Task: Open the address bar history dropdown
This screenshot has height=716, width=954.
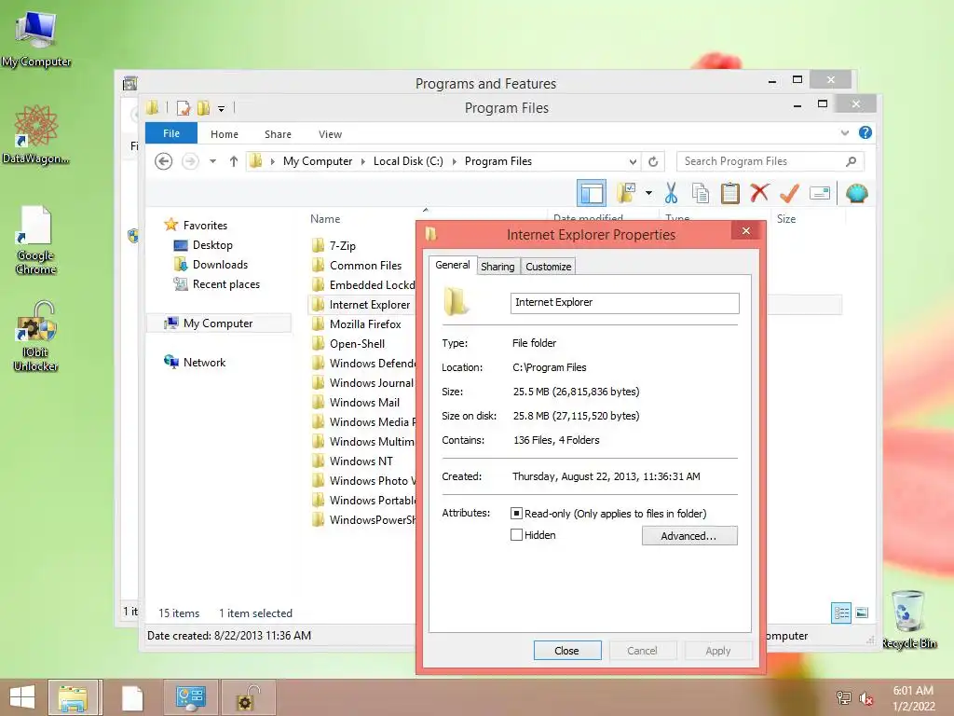Action: 633,161
